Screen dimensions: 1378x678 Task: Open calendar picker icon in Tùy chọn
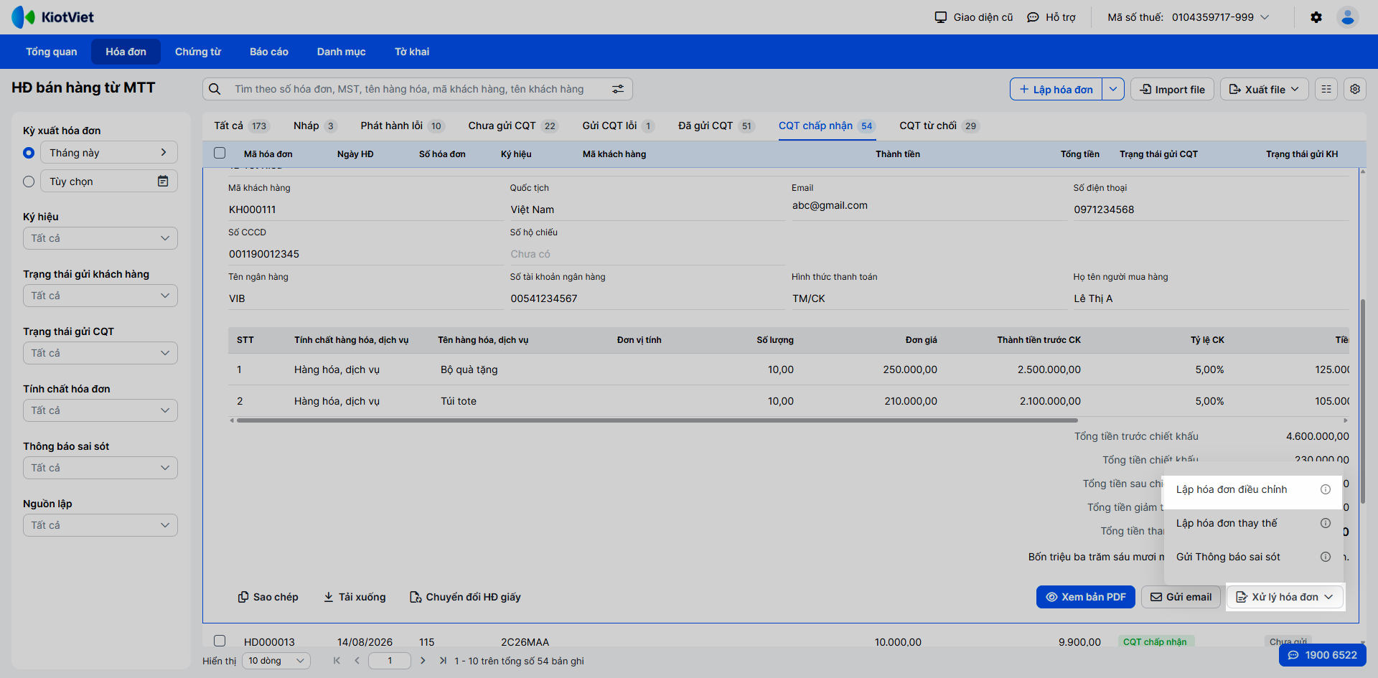[163, 182]
